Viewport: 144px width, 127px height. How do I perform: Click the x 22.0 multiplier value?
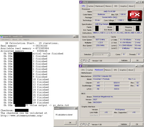tap(100, 43)
